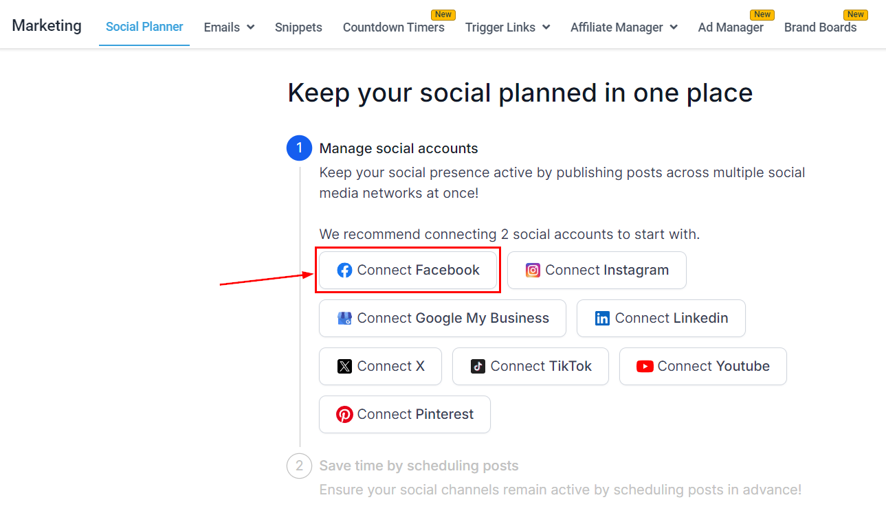Click the LinkedIn logo icon
The height and width of the screenshot is (526, 886).
pyautogui.click(x=602, y=319)
